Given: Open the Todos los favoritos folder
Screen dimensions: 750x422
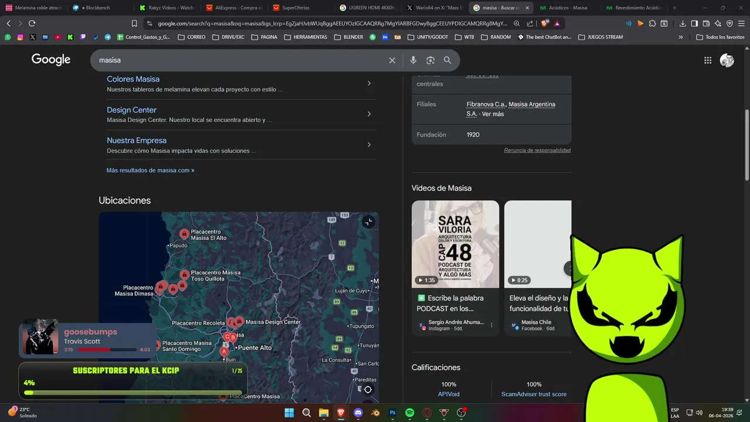Looking at the screenshot, I should [720, 37].
